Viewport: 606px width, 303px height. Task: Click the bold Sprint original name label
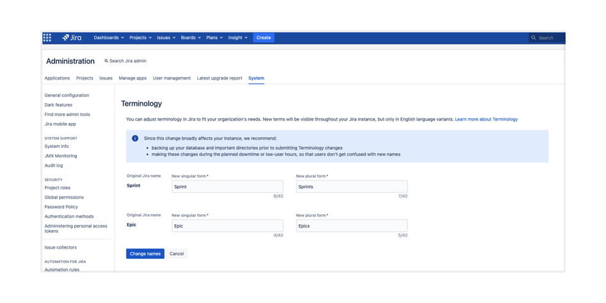133,186
